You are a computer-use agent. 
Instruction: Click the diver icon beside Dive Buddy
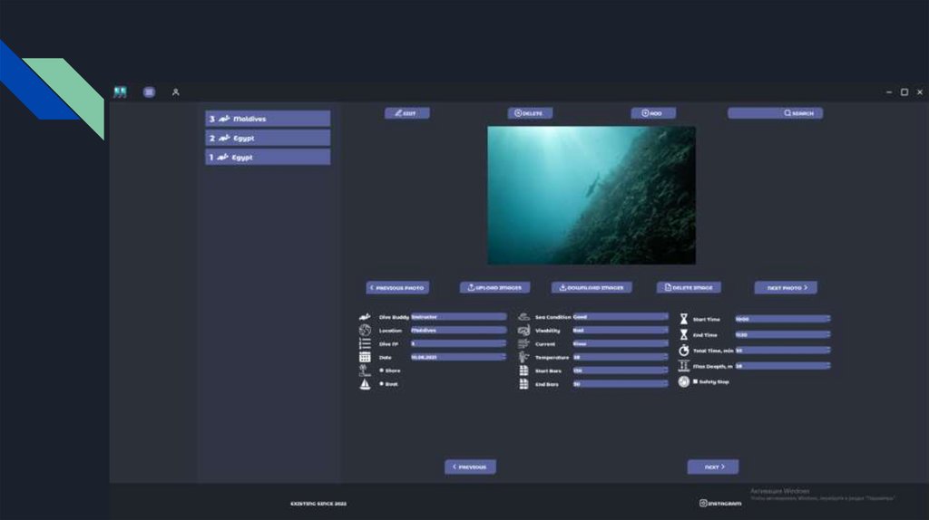365,317
